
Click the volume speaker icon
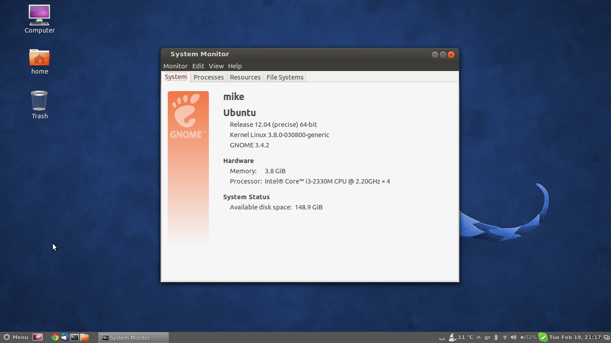[513, 337]
